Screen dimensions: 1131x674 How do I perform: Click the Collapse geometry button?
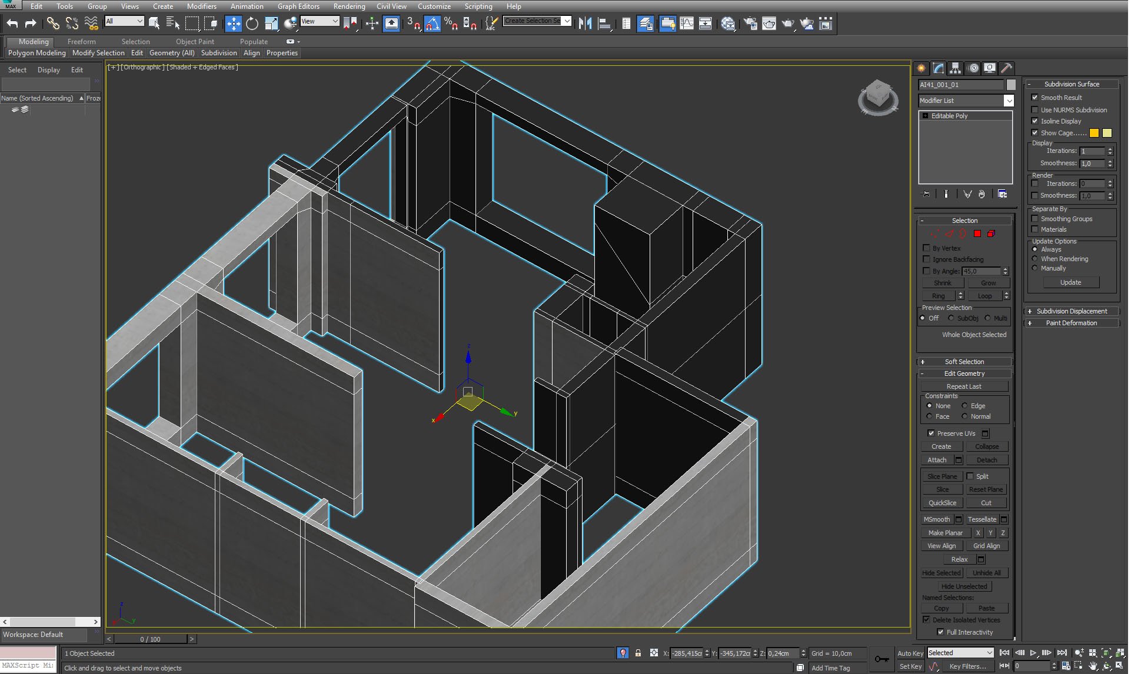[986, 446]
